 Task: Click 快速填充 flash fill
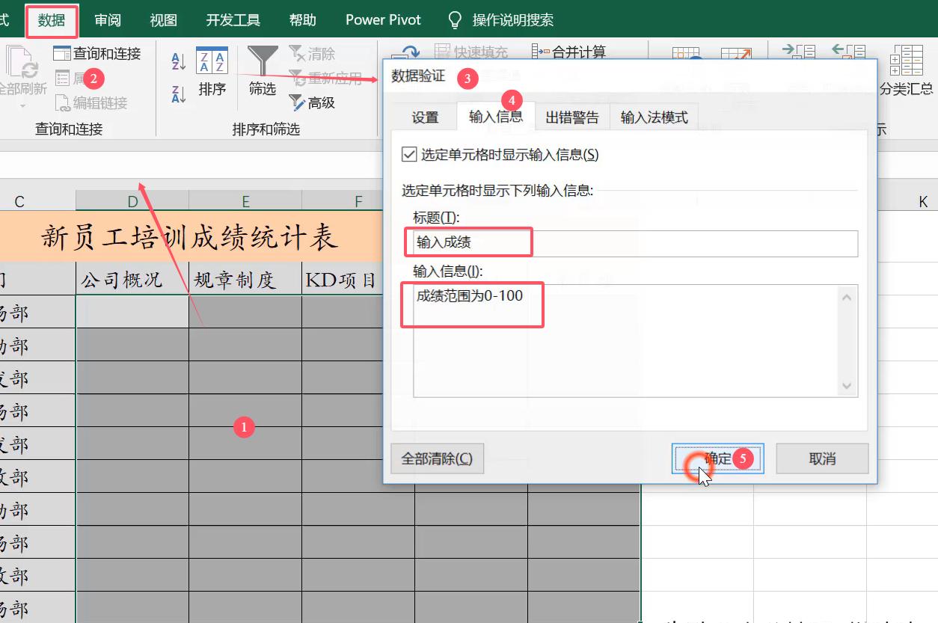coord(471,52)
